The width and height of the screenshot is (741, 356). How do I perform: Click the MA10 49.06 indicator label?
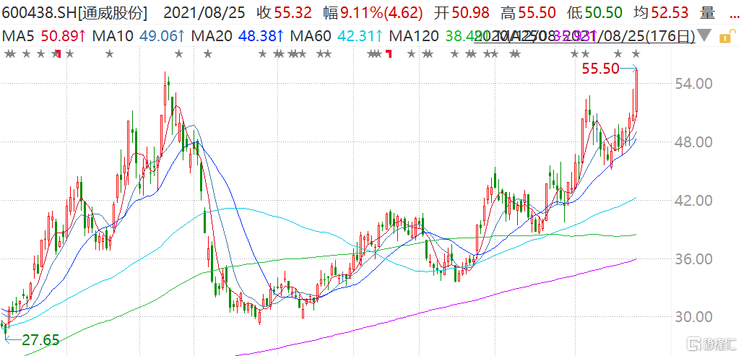pyautogui.click(x=138, y=35)
